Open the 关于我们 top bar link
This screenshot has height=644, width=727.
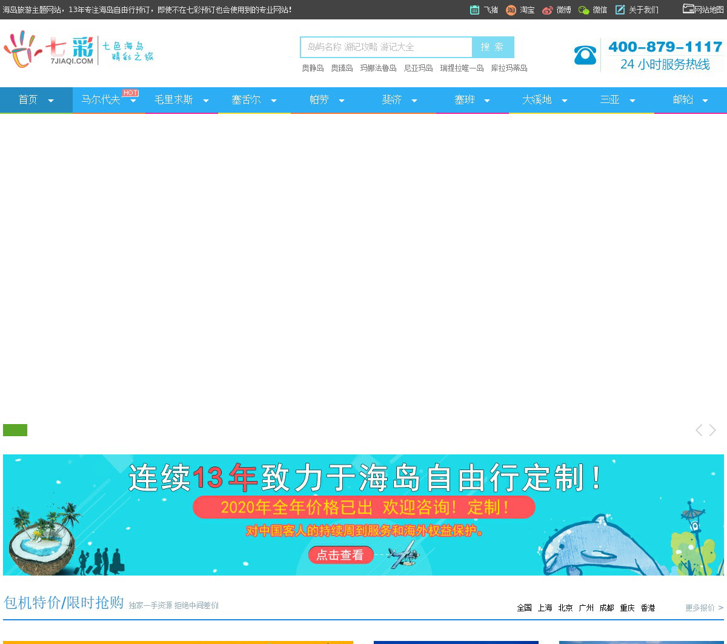click(643, 10)
